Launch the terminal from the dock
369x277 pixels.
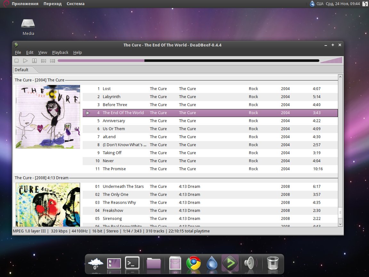click(x=132, y=263)
